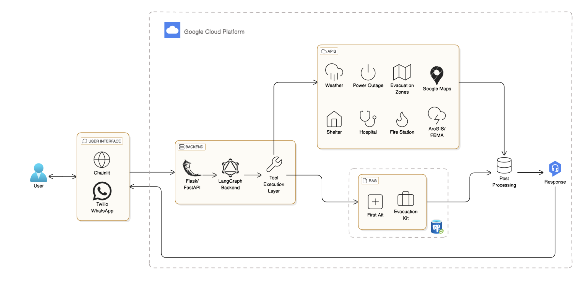The image size is (584, 288).
Task: Click the Evacuation Zones map icon
Action: tap(402, 72)
